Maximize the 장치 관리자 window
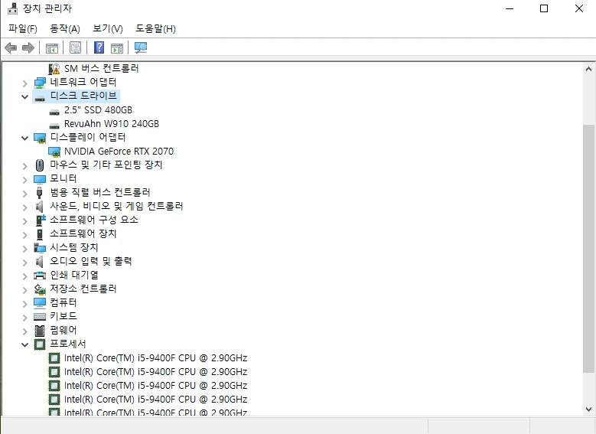The height and width of the screenshot is (434, 596). (x=544, y=8)
